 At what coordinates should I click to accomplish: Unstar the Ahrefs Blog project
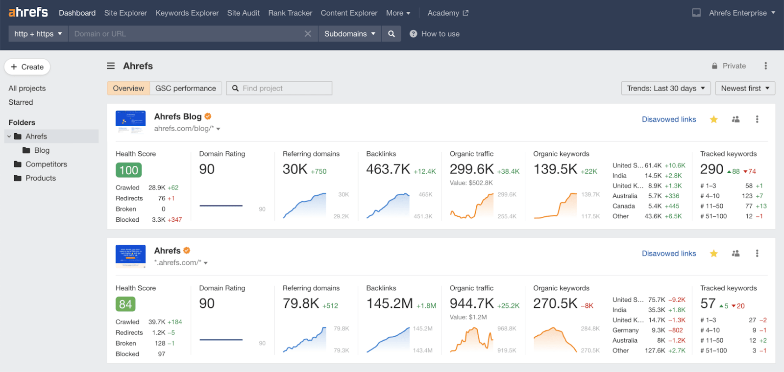[x=714, y=119]
